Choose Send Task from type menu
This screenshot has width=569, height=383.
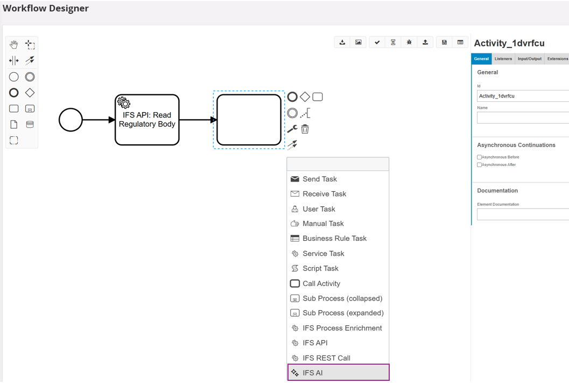click(338, 179)
